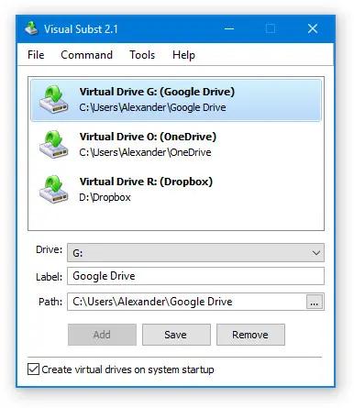Select Virtual Drive R: (Dropbox) entry
Screen dimensions: 354x408
click(x=176, y=189)
